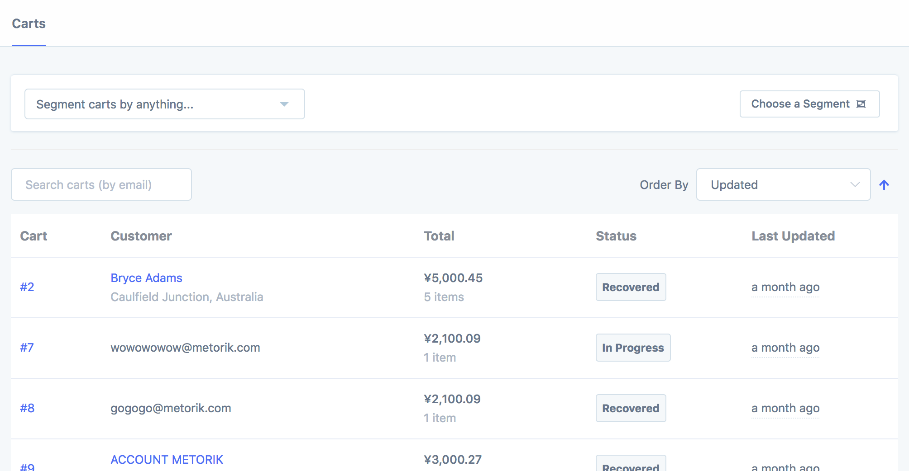Click Recovered status badge for cart #8
Image resolution: width=909 pixels, height=471 pixels.
click(x=631, y=408)
